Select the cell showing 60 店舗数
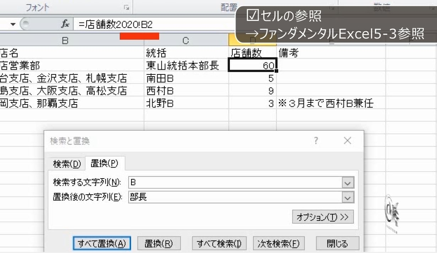Image resolution: width=437 pixels, height=253 pixels. click(252, 65)
